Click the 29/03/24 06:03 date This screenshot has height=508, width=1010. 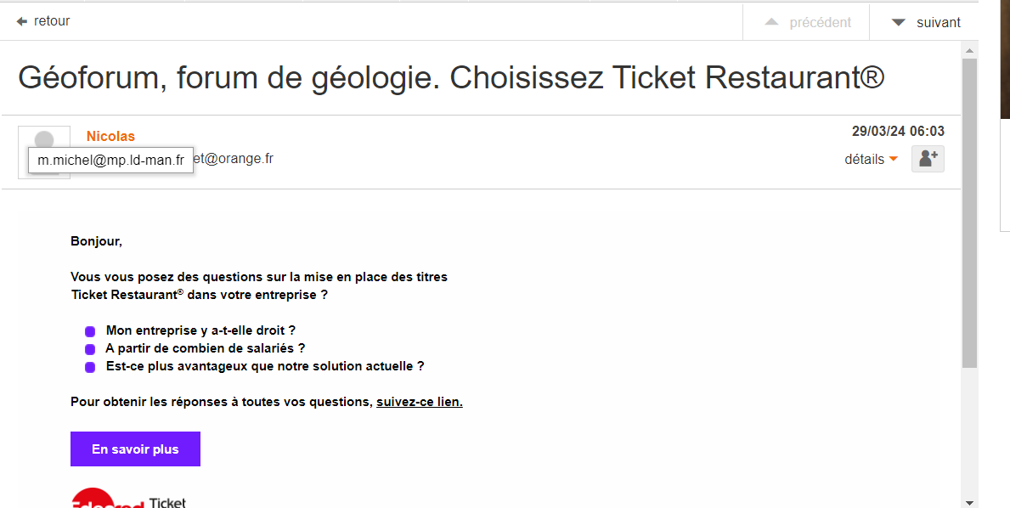(x=898, y=132)
